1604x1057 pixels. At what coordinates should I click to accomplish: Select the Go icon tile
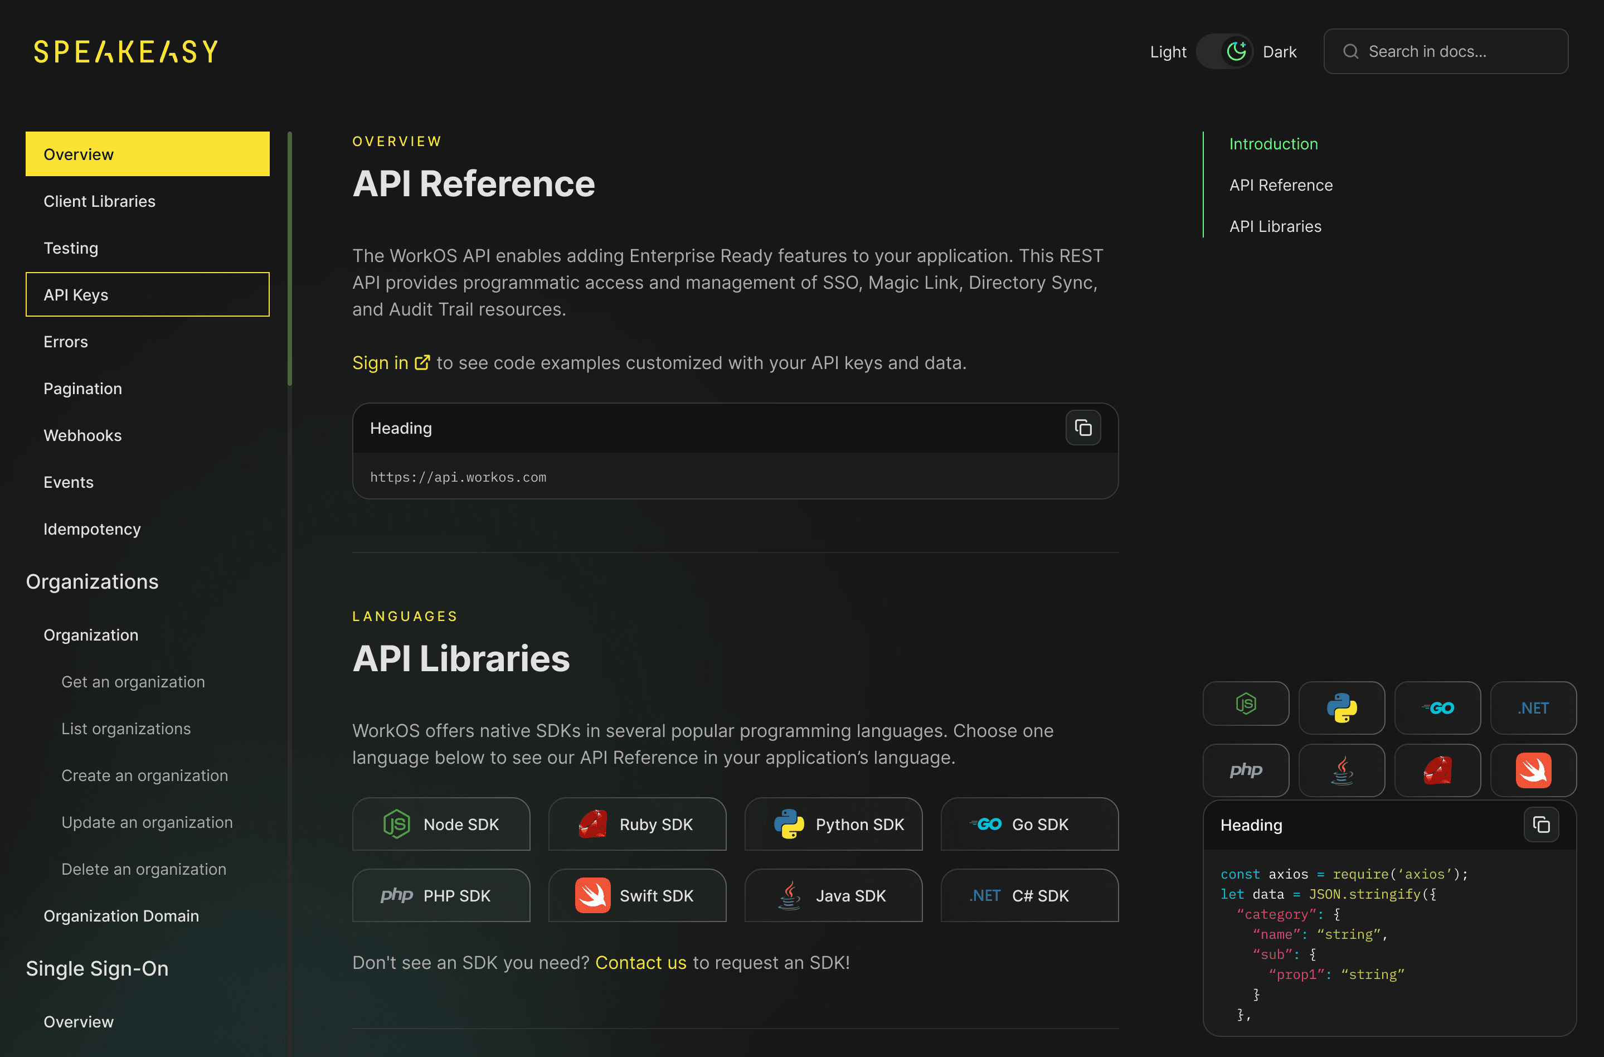coord(1437,708)
